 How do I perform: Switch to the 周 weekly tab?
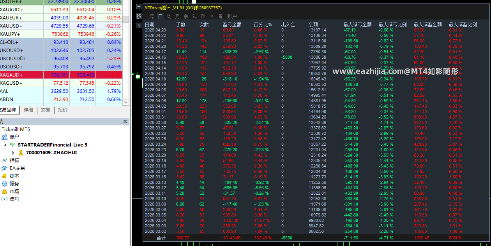click(x=169, y=16)
